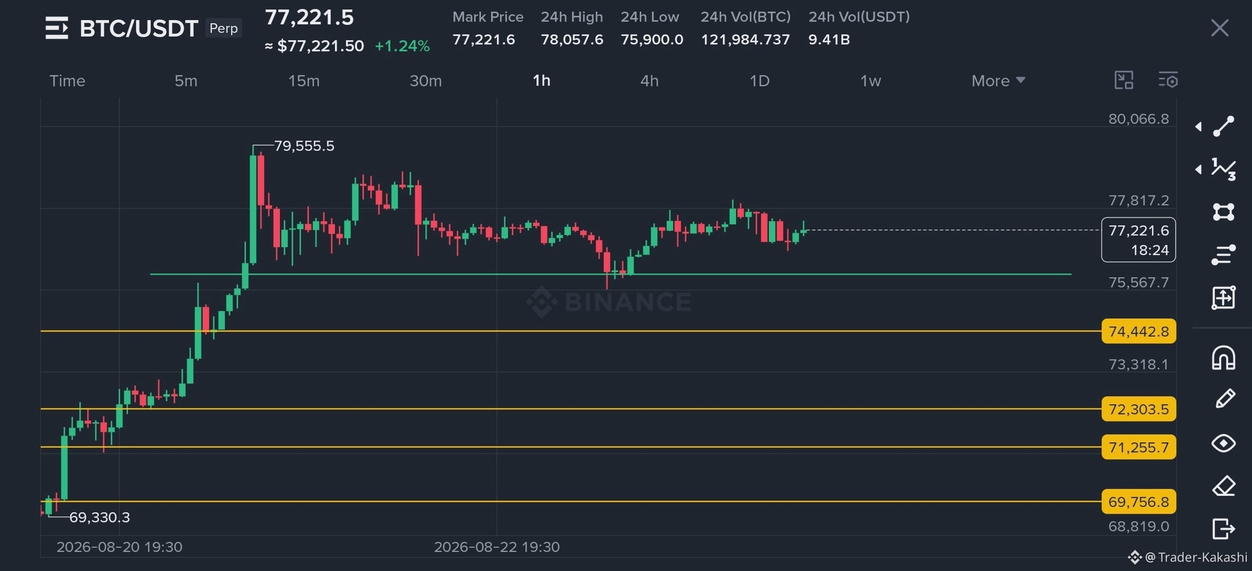Select the 72,303.5 price line label
Image resolution: width=1252 pixels, height=571 pixels.
[1138, 409]
